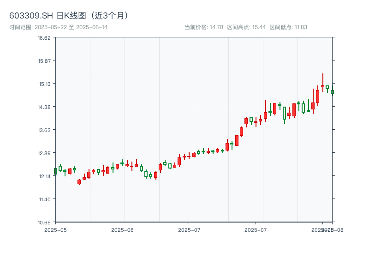Click the 14.38 y-axis price label
The image size is (369, 277).
[44, 107]
